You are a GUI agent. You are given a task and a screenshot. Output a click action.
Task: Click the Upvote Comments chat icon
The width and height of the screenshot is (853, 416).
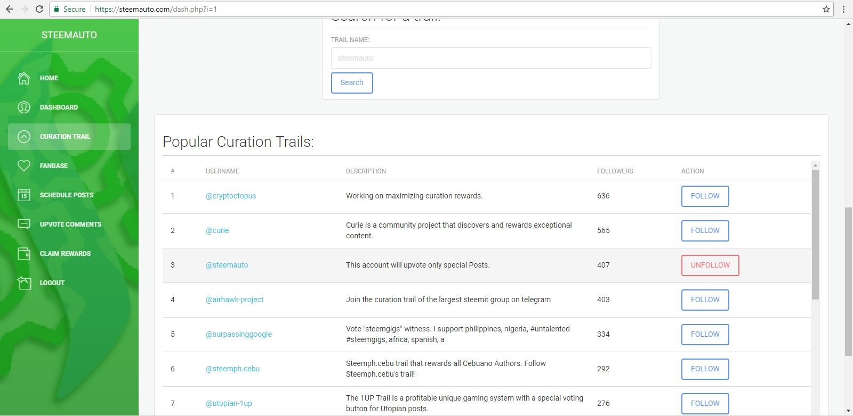point(24,224)
